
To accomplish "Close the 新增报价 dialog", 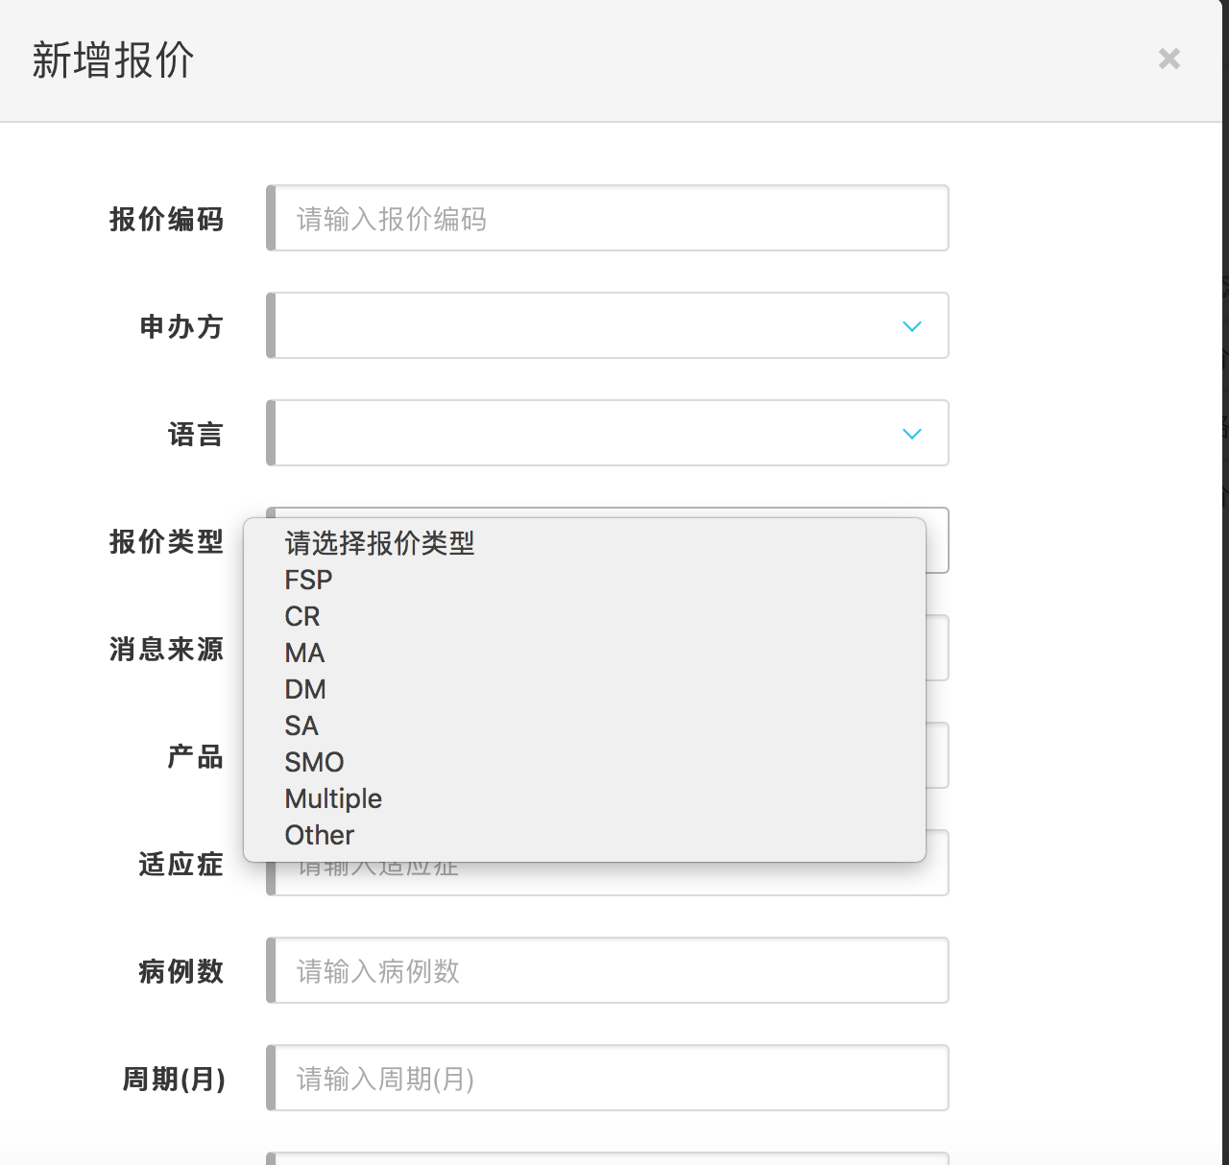I will point(1169,59).
